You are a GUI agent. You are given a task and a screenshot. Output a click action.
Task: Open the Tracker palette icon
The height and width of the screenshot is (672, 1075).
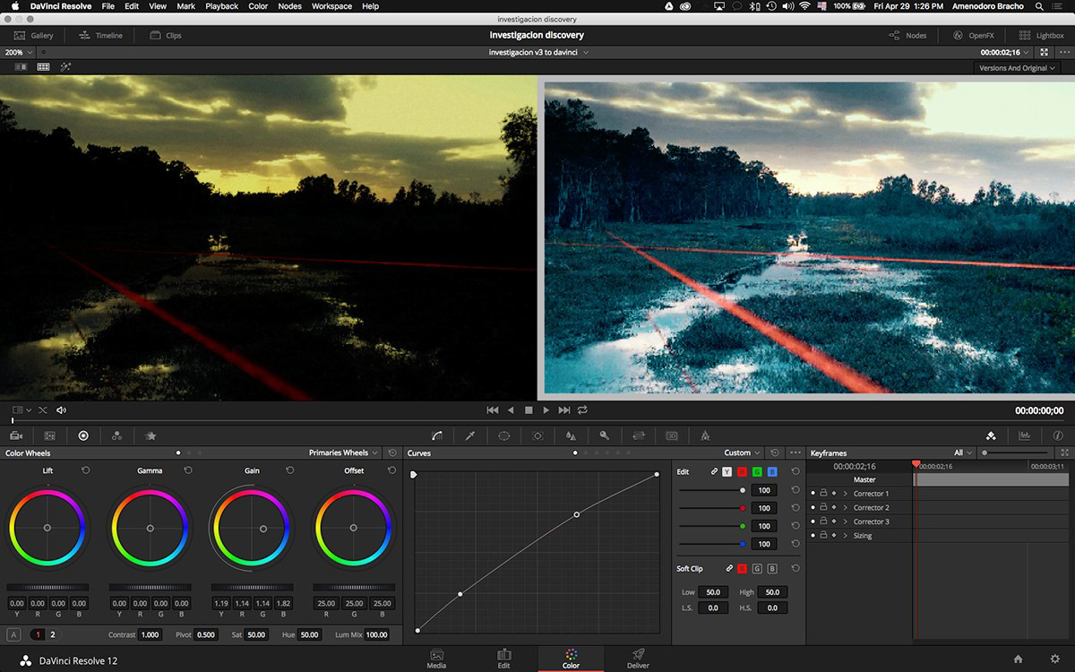[x=537, y=435]
